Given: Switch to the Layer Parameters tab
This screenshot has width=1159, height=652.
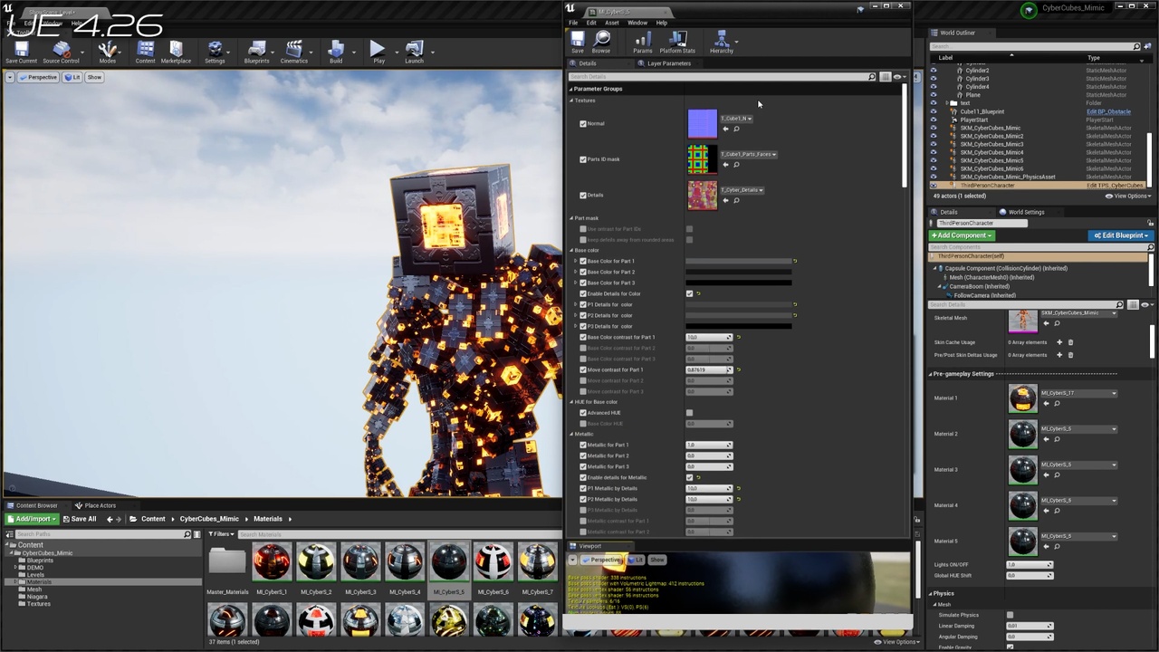Looking at the screenshot, I should point(668,63).
